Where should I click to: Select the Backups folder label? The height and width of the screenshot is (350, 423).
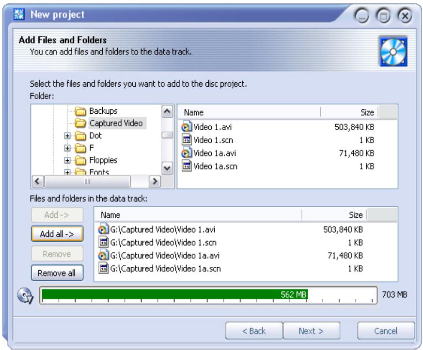pyautogui.click(x=103, y=111)
